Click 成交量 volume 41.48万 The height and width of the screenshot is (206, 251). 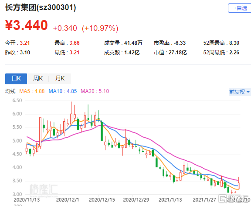coord(133,43)
